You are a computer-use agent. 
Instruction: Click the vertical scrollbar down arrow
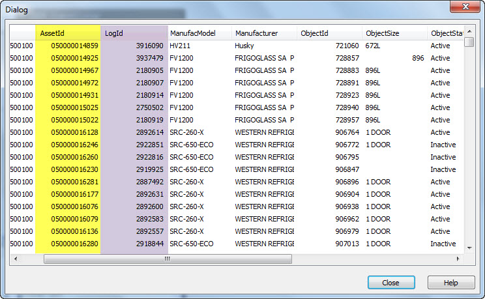(469, 248)
